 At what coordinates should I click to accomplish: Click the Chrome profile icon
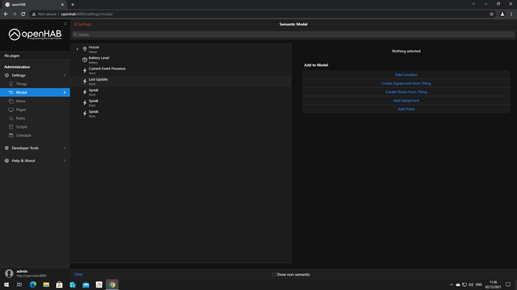tap(502, 14)
